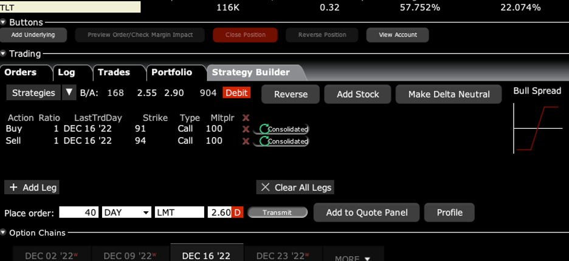Open the Strategies dropdown arrow
This screenshot has width=569, height=261.
tap(69, 93)
